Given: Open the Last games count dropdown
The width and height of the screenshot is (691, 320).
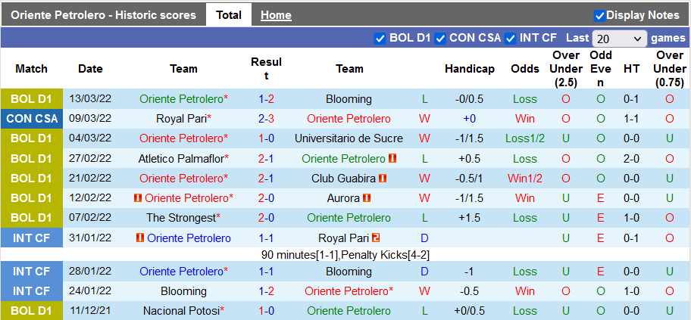Looking at the screenshot, I should (x=620, y=39).
